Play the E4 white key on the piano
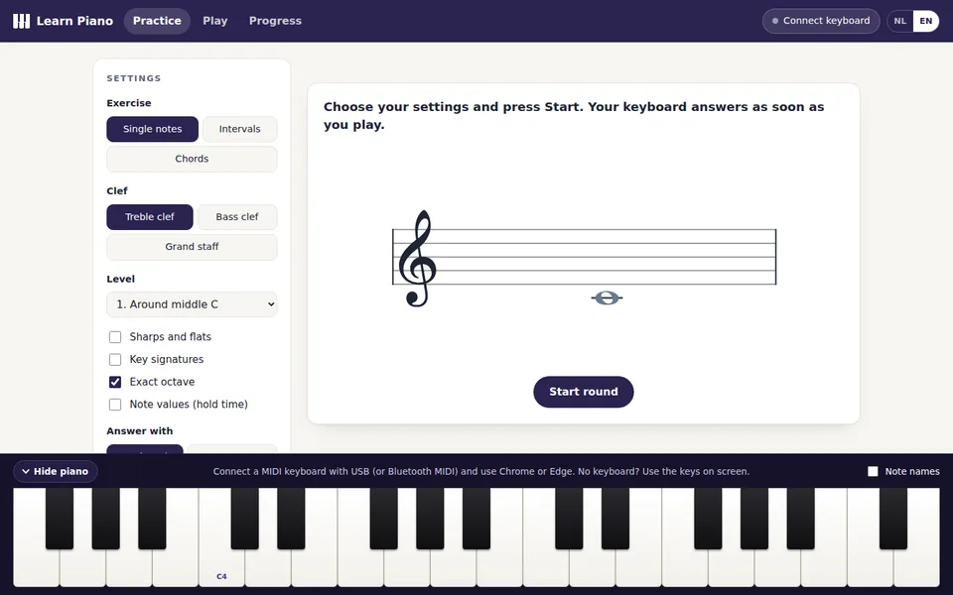This screenshot has height=595, width=953. 315,567
